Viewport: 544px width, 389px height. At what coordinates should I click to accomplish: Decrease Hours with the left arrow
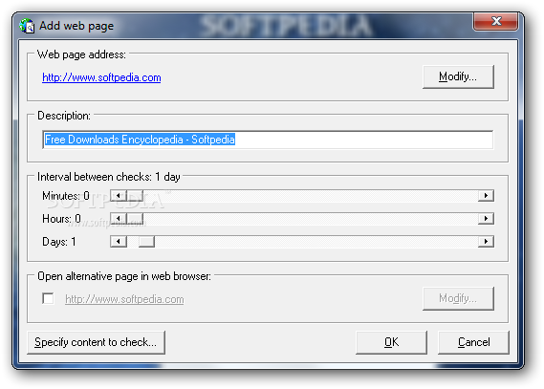[119, 219]
